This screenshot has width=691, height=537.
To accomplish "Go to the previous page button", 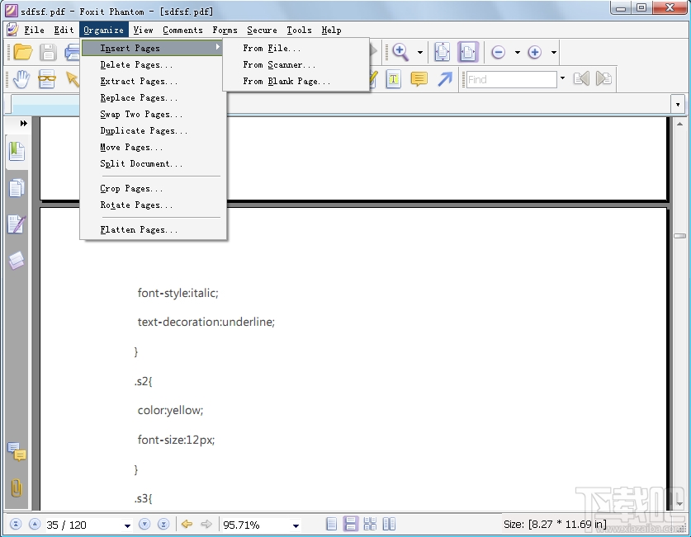I will (x=35, y=525).
